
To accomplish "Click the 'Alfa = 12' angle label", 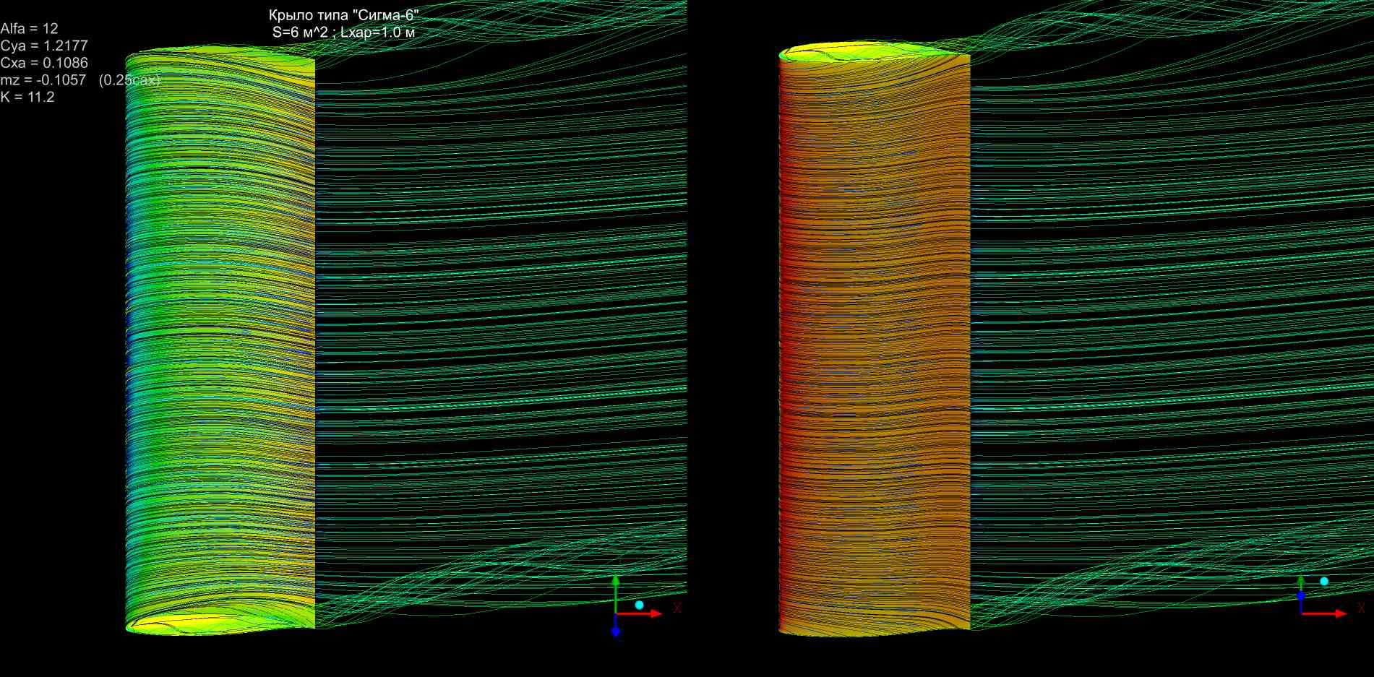I will pos(29,29).
